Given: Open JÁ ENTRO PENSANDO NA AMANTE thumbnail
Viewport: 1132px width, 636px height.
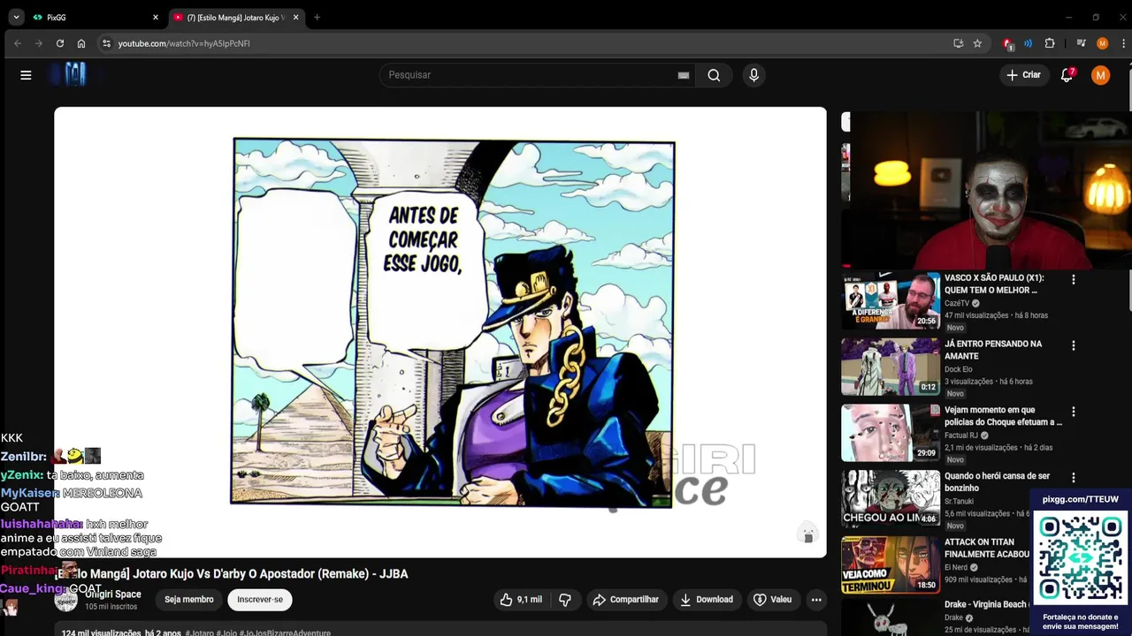Looking at the screenshot, I should (891, 367).
